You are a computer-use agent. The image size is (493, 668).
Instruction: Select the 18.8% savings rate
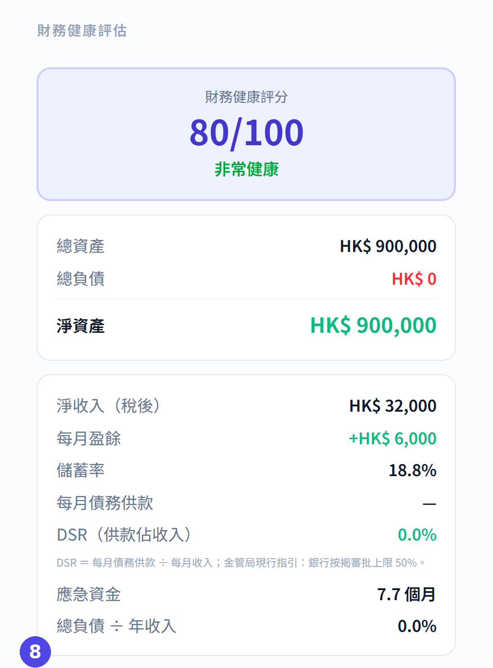tap(412, 470)
